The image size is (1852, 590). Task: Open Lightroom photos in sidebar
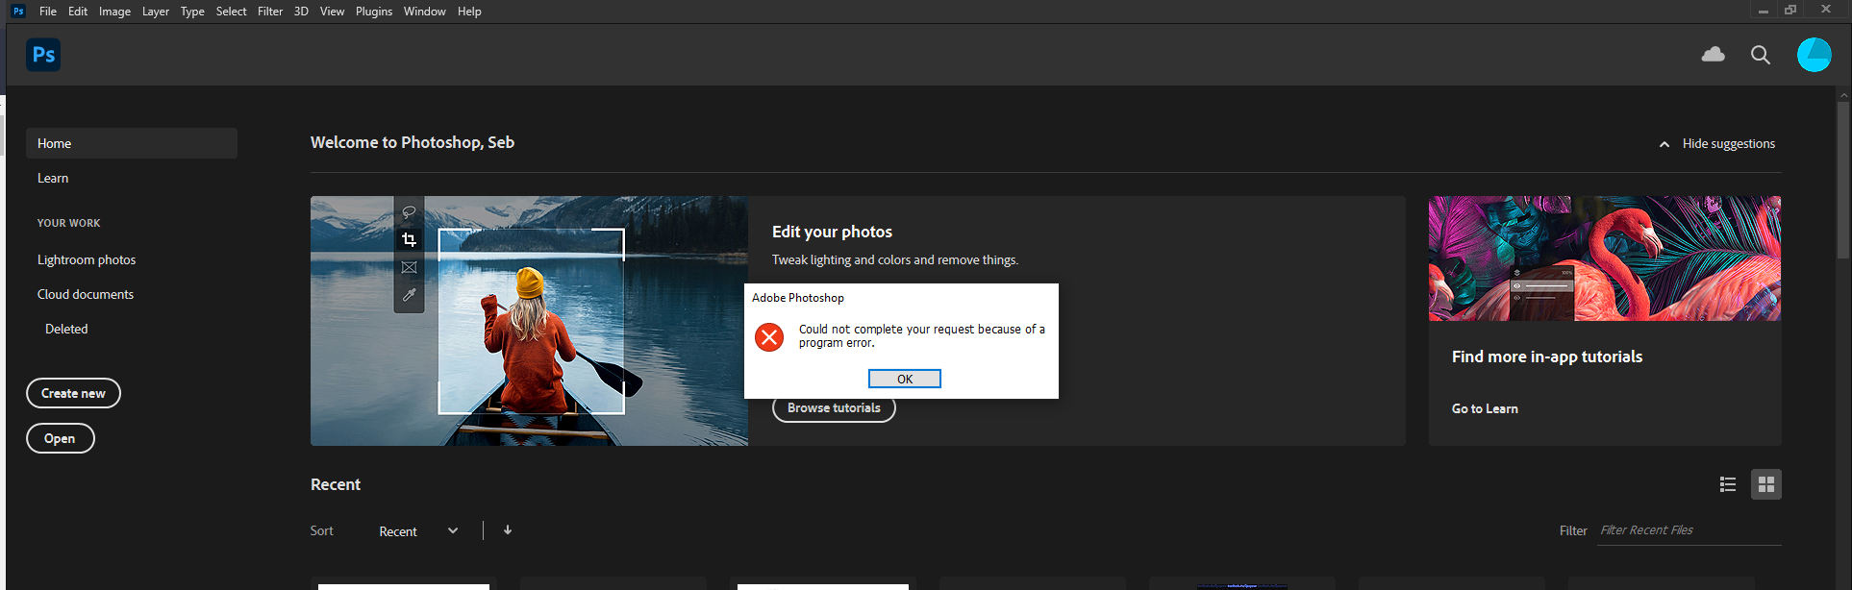click(87, 259)
